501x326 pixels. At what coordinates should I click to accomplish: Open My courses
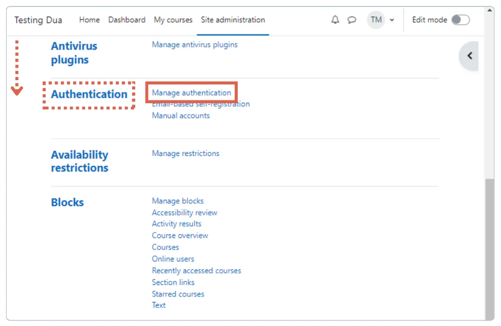point(173,20)
